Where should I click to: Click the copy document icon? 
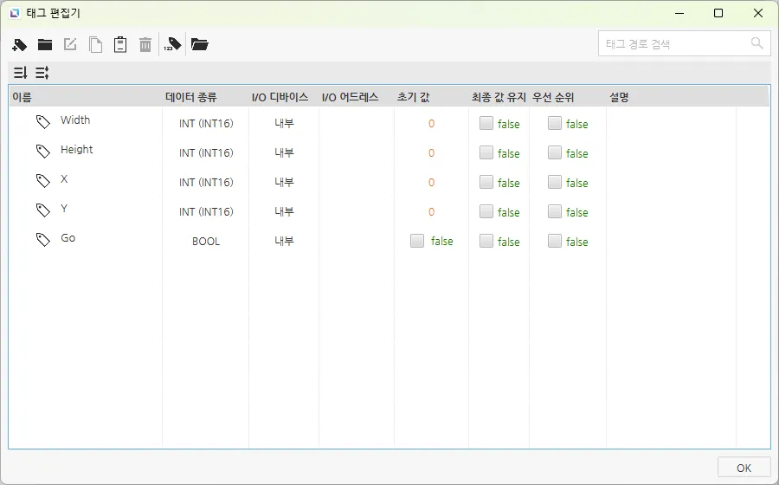[x=95, y=45]
